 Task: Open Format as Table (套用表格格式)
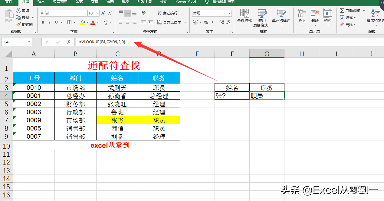pos(262,17)
